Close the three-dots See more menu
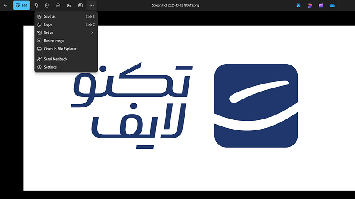The width and height of the screenshot is (355, 199). click(91, 5)
